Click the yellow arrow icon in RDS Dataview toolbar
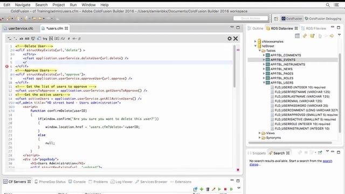345x194 pixels. click(332, 36)
